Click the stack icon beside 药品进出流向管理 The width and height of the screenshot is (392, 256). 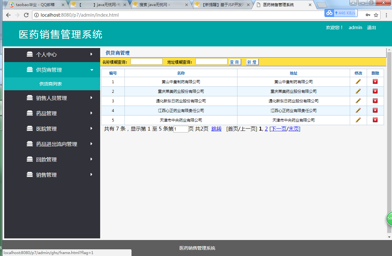point(30,144)
